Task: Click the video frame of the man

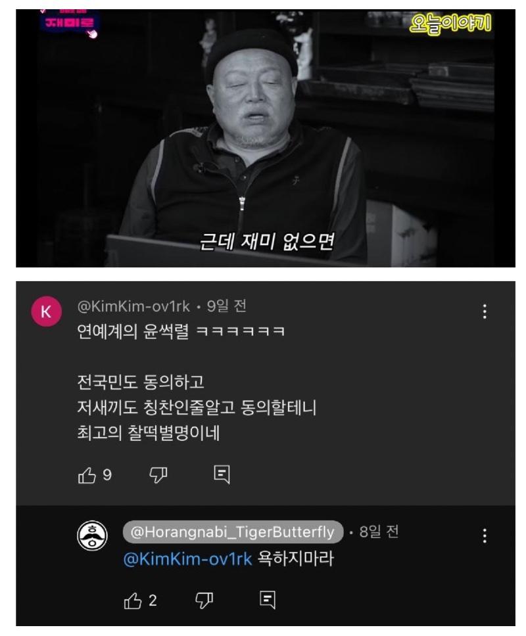Action: click(x=266, y=139)
